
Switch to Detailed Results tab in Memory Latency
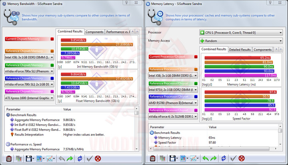tap(240, 50)
